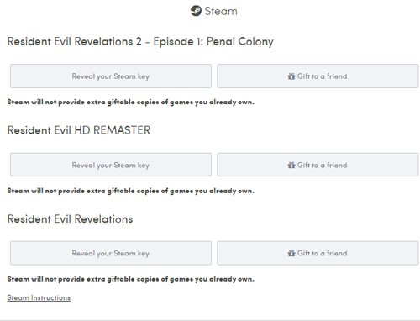Reveal Steam key for Resident Evil HD REMASTER

[x=111, y=165]
